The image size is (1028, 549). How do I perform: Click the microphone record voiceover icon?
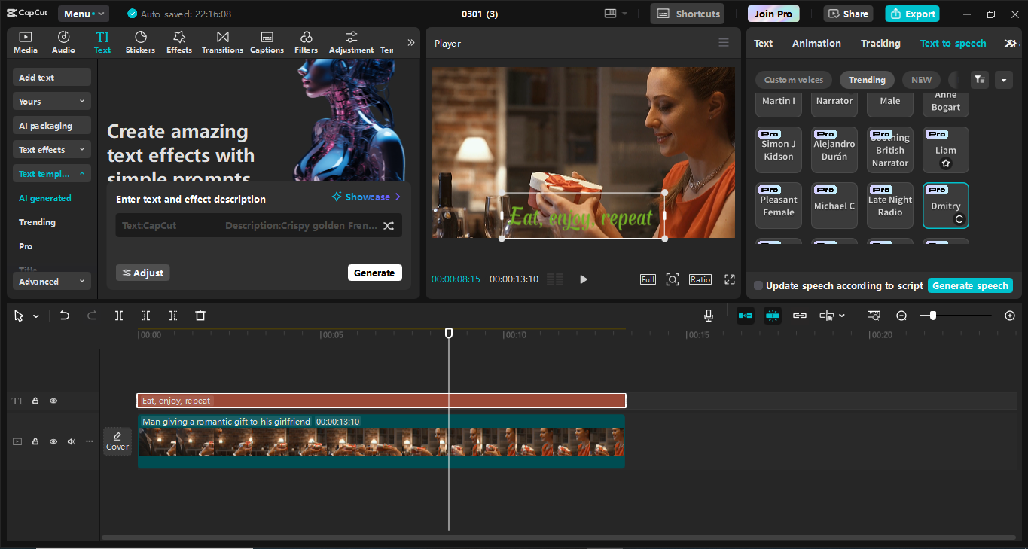[708, 316]
